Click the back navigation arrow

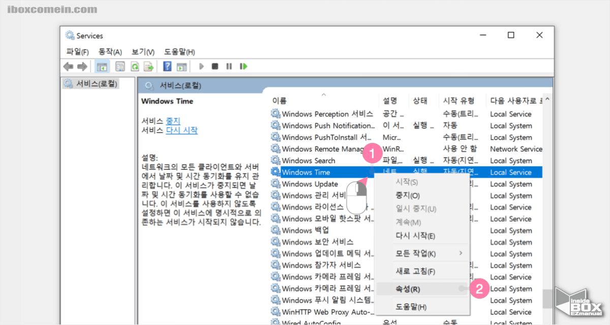[x=68, y=66]
